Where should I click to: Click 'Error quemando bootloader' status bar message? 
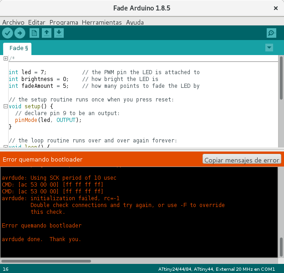click(43, 159)
